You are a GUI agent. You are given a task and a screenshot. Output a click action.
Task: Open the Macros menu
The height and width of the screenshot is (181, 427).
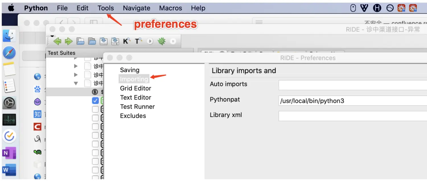(171, 8)
